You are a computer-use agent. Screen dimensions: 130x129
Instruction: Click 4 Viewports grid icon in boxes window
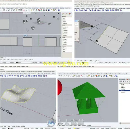(x=21, y=10)
